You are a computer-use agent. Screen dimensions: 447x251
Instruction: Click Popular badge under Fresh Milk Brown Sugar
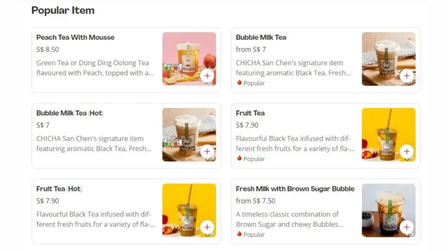pyautogui.click(x=251, y=234)
